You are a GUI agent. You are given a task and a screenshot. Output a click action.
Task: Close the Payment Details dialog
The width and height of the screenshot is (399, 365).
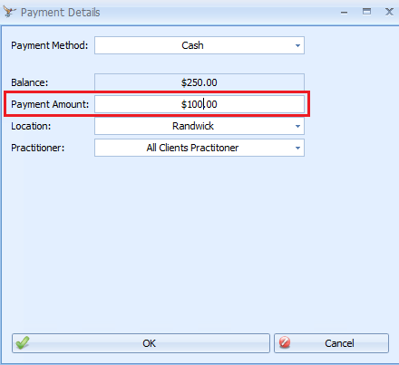click(x=389, y=12)
